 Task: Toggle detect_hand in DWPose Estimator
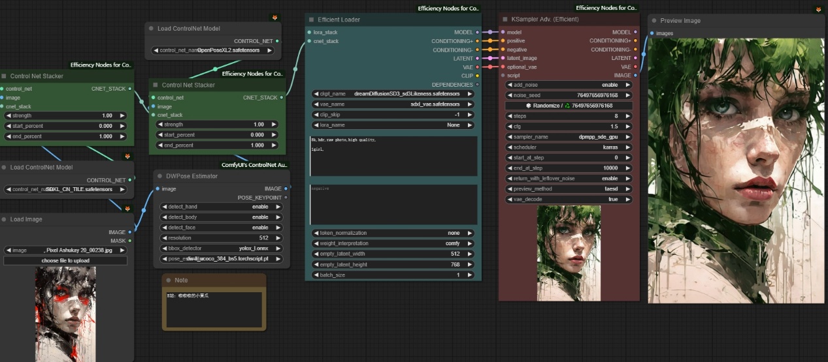point(222,207)
